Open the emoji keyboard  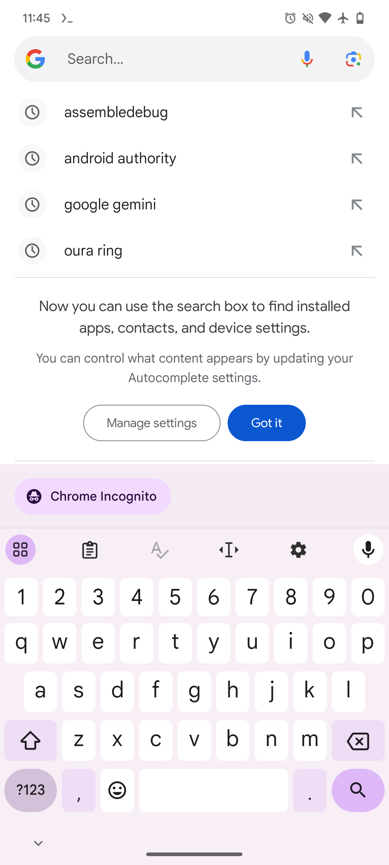(117, 790)
